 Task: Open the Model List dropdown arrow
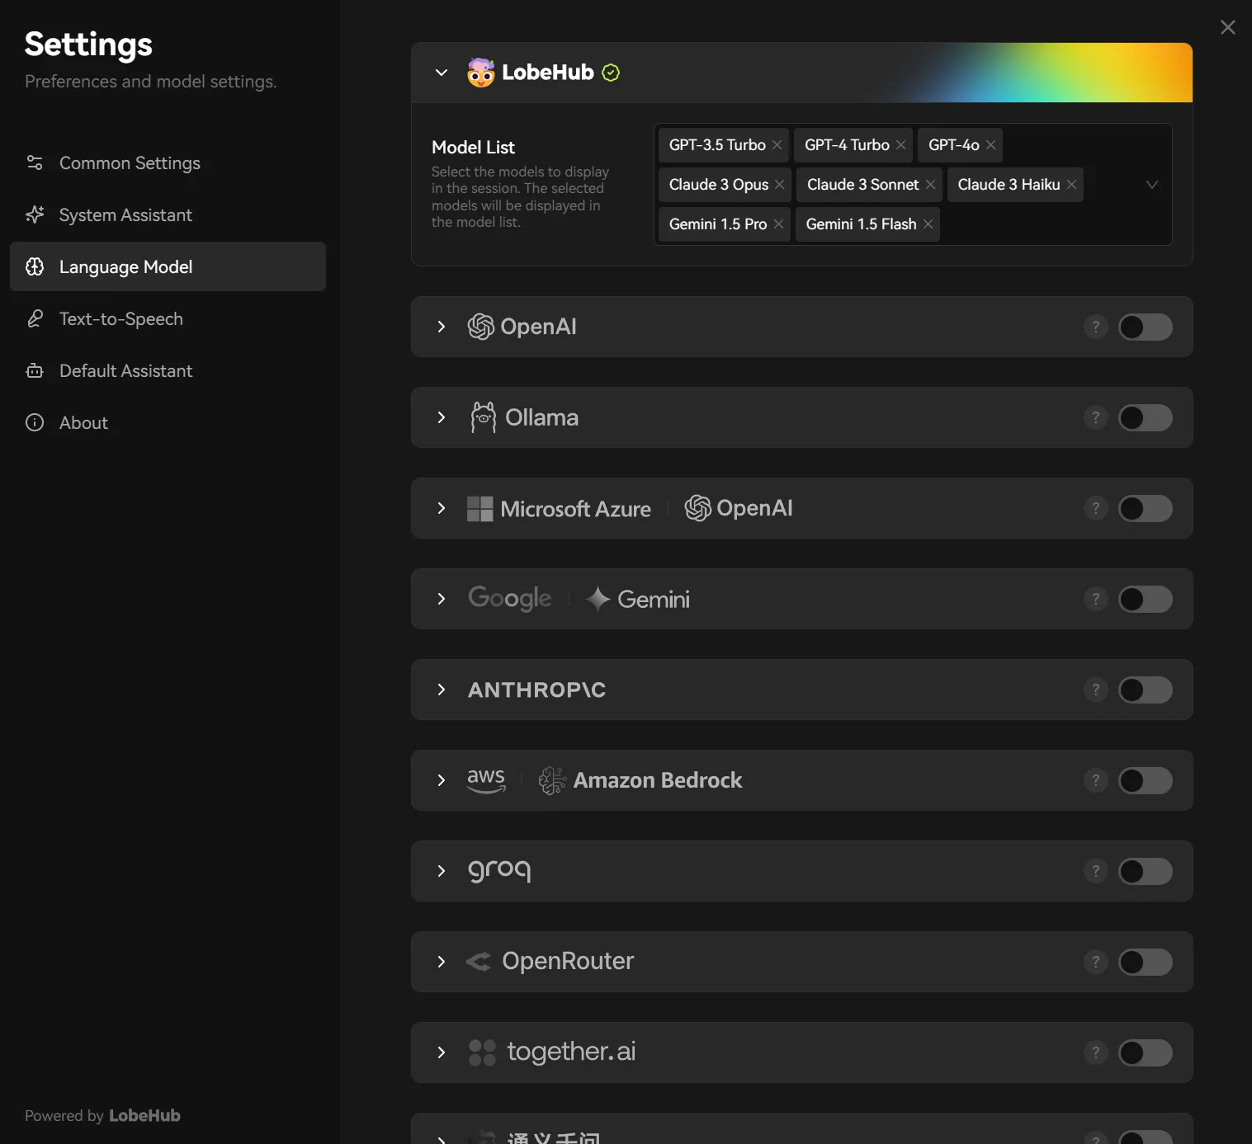click(x=1152, y=185)
